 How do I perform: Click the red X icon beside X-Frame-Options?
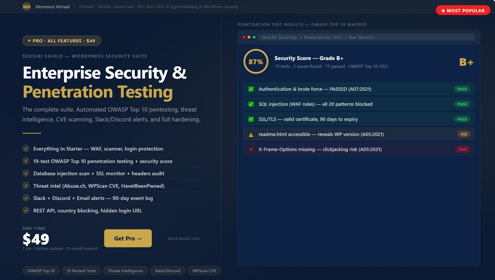pyautogui.click(x=251, y=150)
